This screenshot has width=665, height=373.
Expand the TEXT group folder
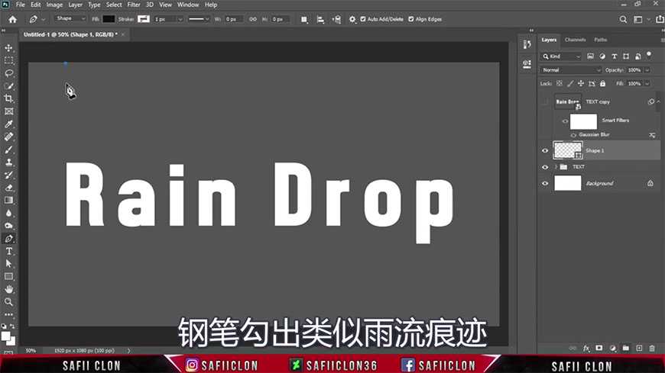[x=556, y=167]
